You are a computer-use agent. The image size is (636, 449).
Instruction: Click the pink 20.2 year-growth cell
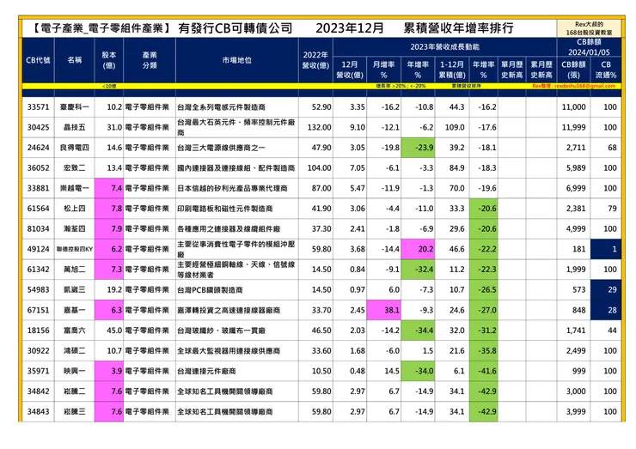coord(418,249)
